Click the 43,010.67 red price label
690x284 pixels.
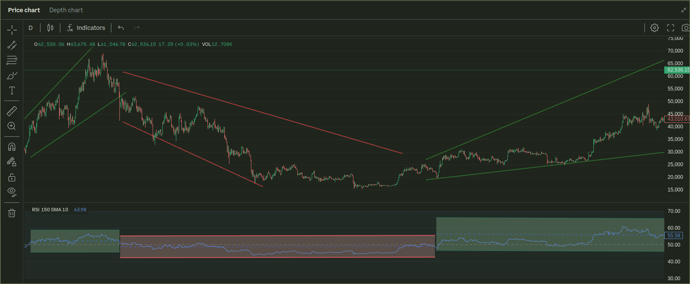click(x=677, y=119)
